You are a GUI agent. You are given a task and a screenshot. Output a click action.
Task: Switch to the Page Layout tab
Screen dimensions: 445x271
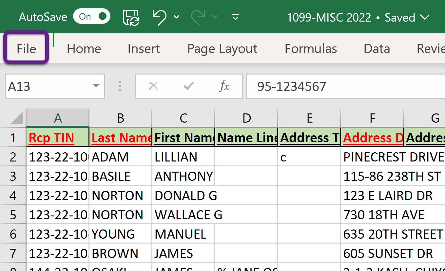pyautogui.click(x=222, y=48)
